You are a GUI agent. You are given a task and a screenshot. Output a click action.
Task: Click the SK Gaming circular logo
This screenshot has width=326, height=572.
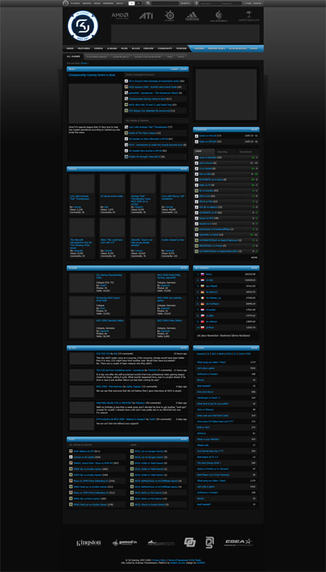83,25
